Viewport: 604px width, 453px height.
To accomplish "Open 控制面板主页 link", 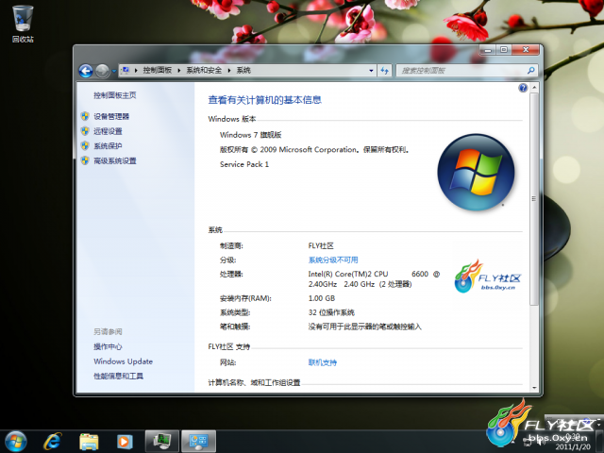I will pyautogui.click(x=115, y=95).
